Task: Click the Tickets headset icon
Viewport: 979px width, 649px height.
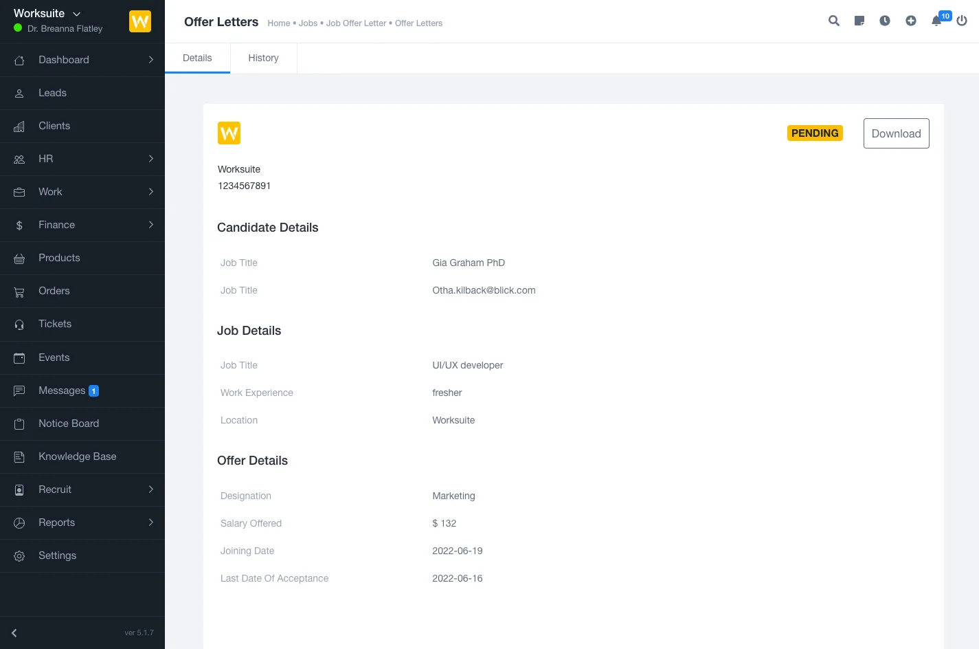Action: [19, 324]
